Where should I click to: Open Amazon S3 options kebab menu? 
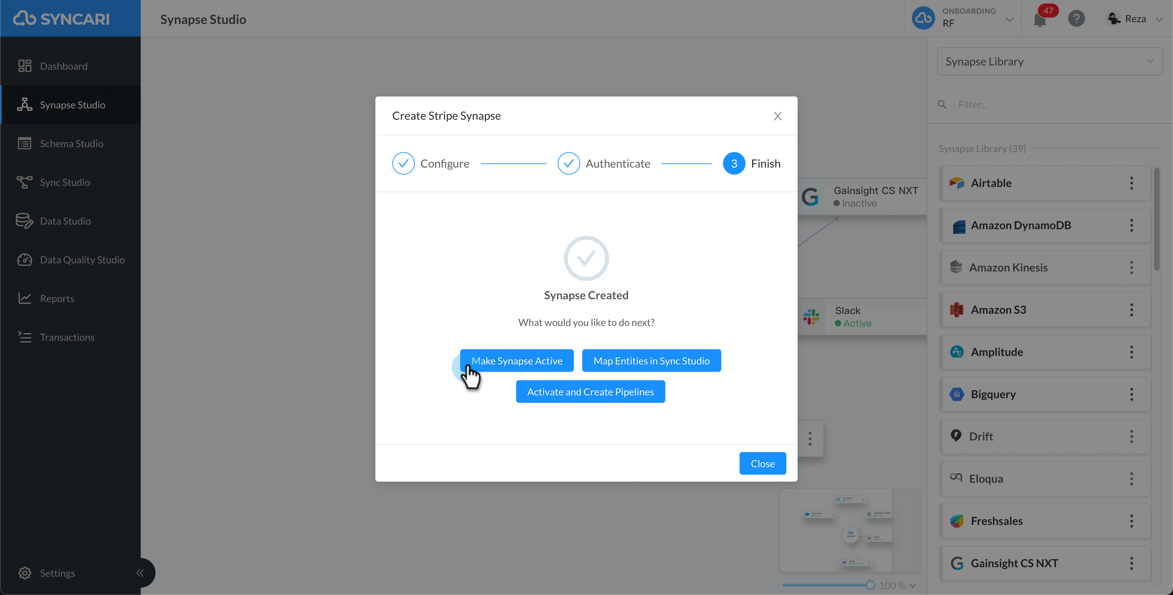coord(1131,310)
